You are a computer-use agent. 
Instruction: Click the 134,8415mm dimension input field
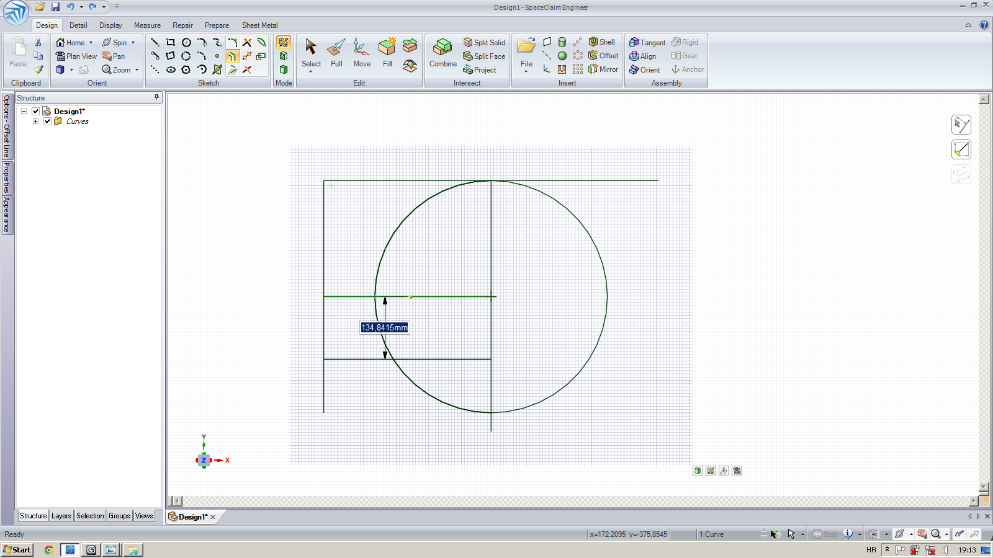(384, 327)
